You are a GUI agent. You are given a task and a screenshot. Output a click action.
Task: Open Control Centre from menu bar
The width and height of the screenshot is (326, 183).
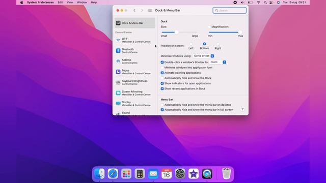coord(271,3)
